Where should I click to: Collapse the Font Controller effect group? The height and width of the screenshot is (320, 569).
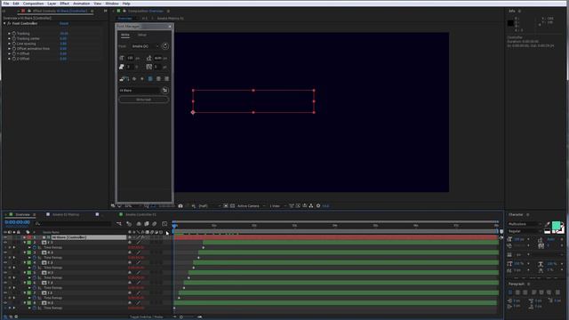[x=4, y=24]
